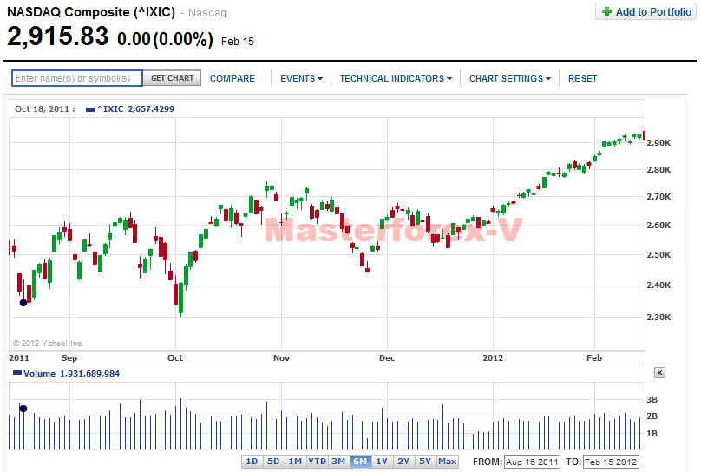Click the volume chart's dark blue marker dot
Screen dimensions: 701x472
pos(23,409)
